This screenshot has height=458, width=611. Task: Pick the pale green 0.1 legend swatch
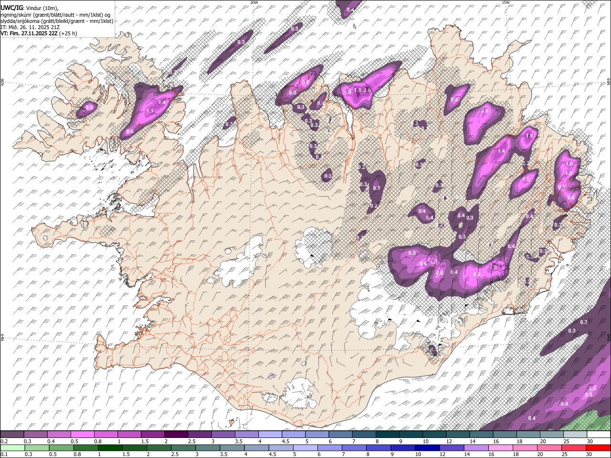[12, 448]
